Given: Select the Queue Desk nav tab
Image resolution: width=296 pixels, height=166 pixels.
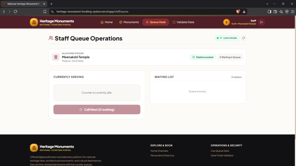Looking at the screenshot, I should tap(156, 22).
